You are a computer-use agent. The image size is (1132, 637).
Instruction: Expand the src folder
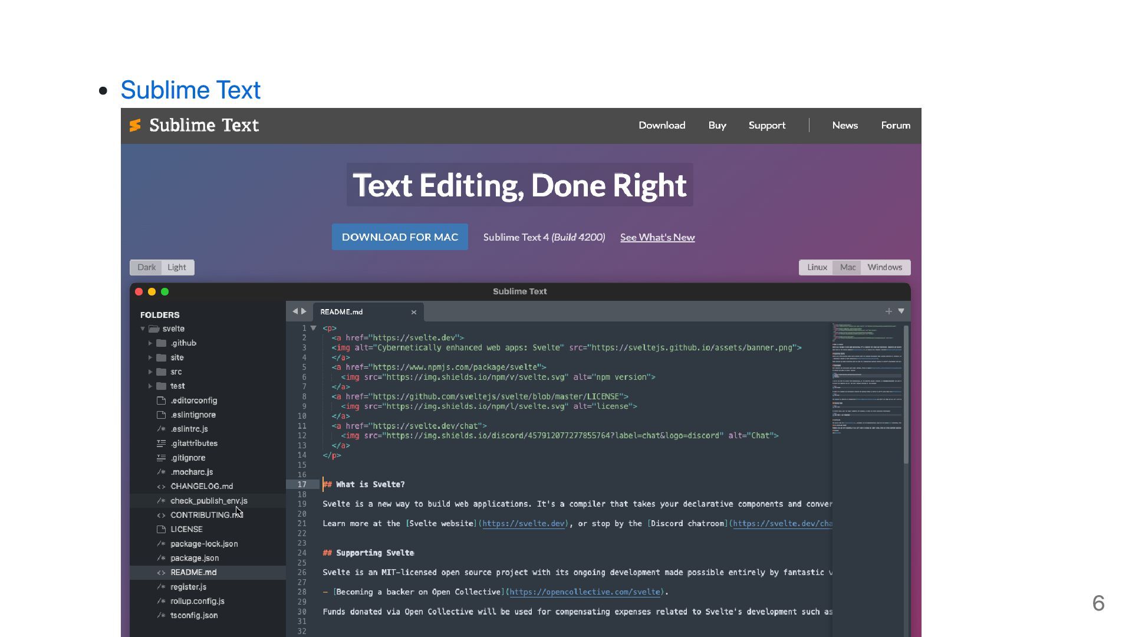tap(150, 372)
